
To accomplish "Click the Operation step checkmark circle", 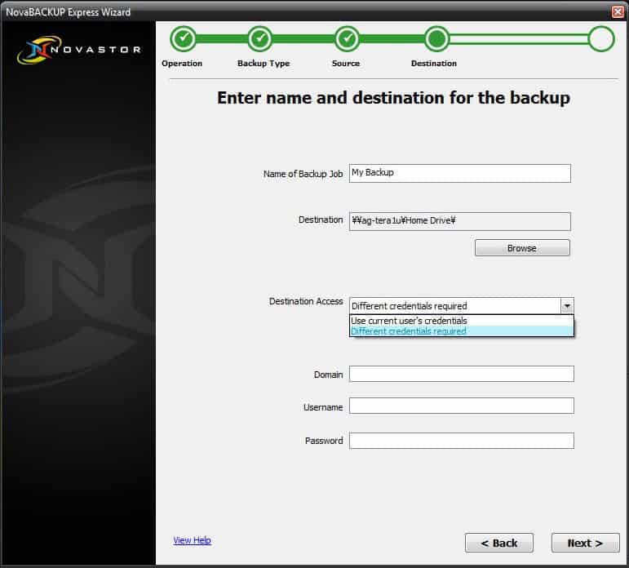I will (184, 38).
